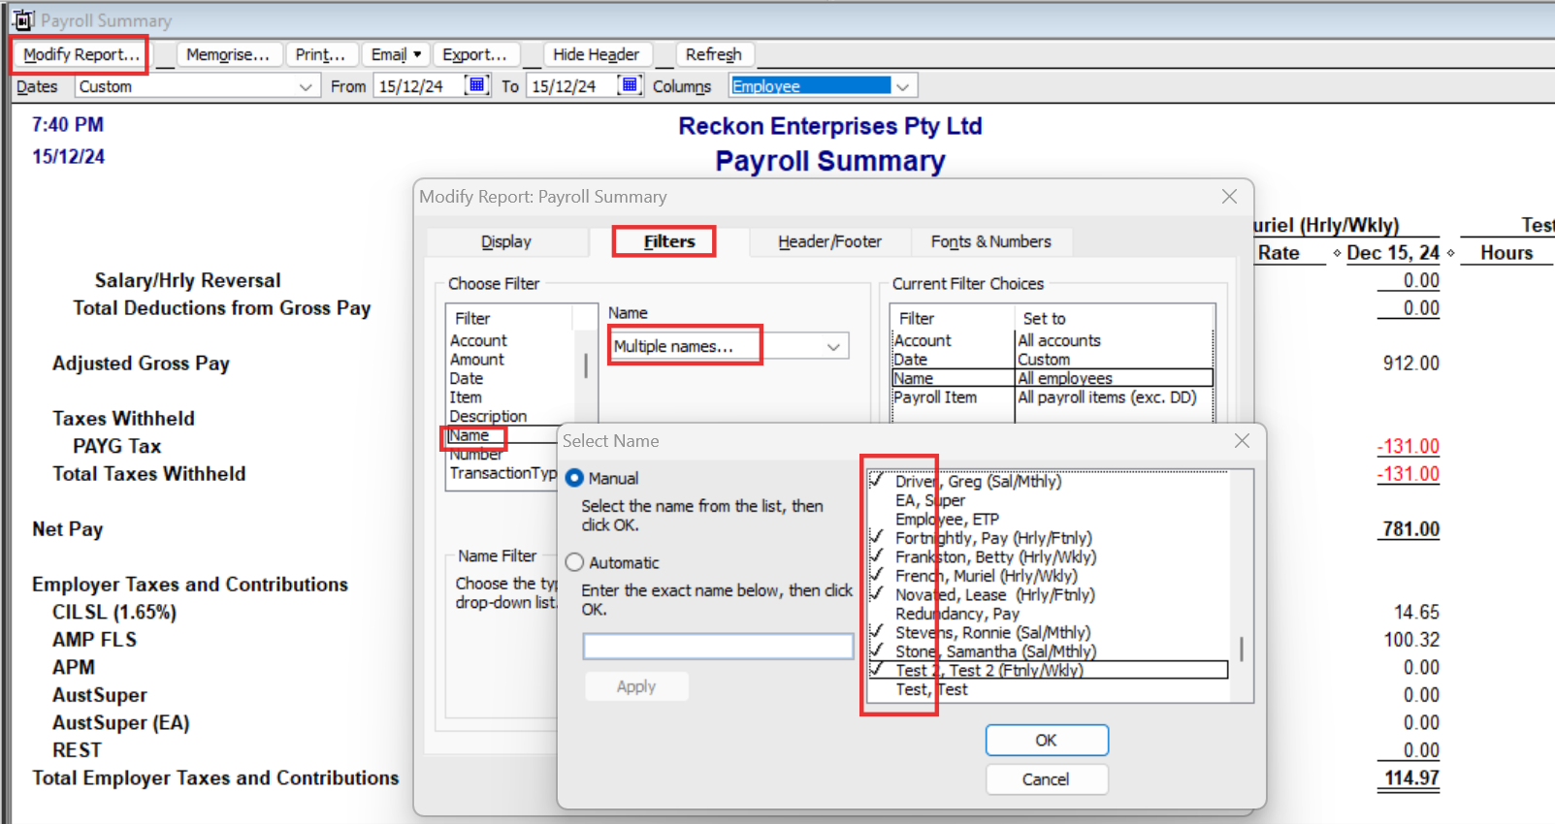Click the Memorise button
The image size is (1555, 824).
(228, 54)
